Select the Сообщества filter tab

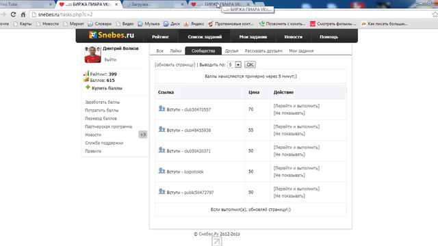pos(203,51)
